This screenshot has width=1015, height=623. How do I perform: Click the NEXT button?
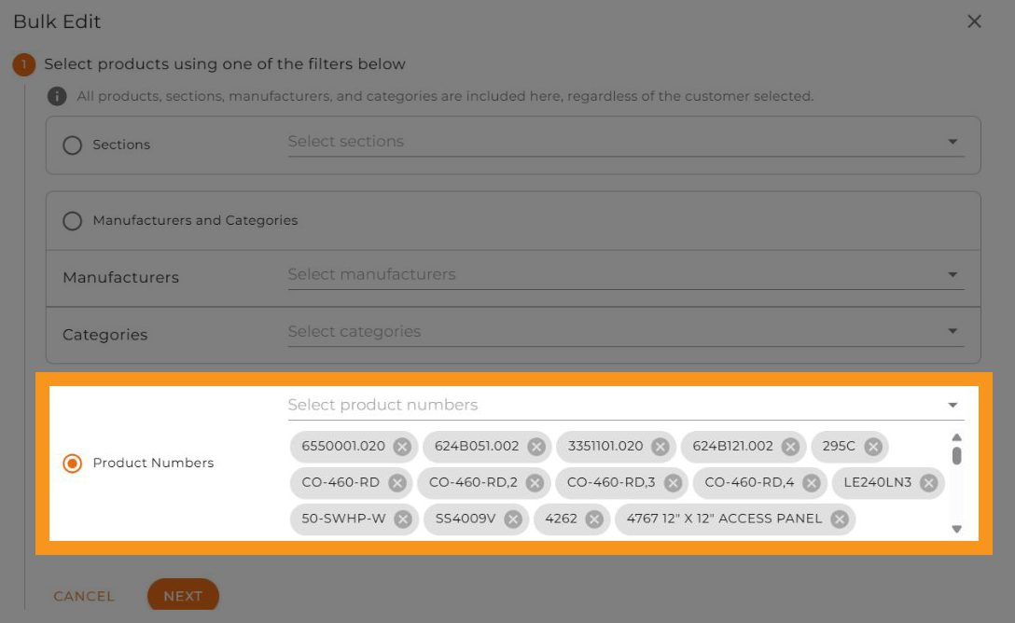(x=183, y=596)
